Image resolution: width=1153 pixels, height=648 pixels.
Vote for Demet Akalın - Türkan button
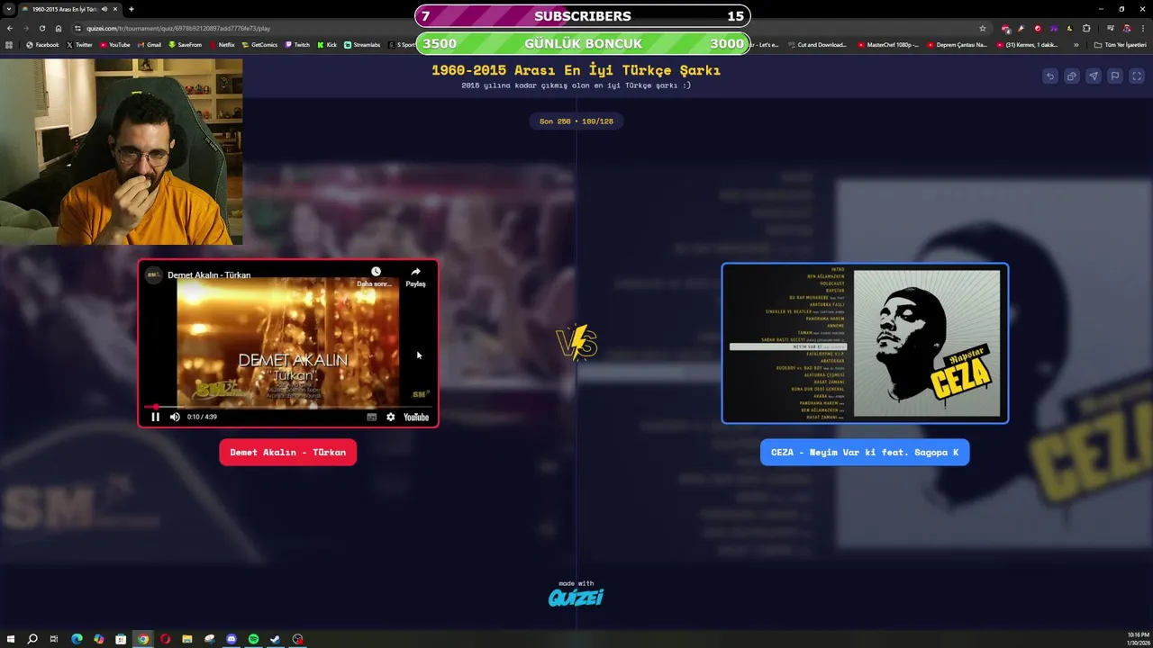[287, 453]
